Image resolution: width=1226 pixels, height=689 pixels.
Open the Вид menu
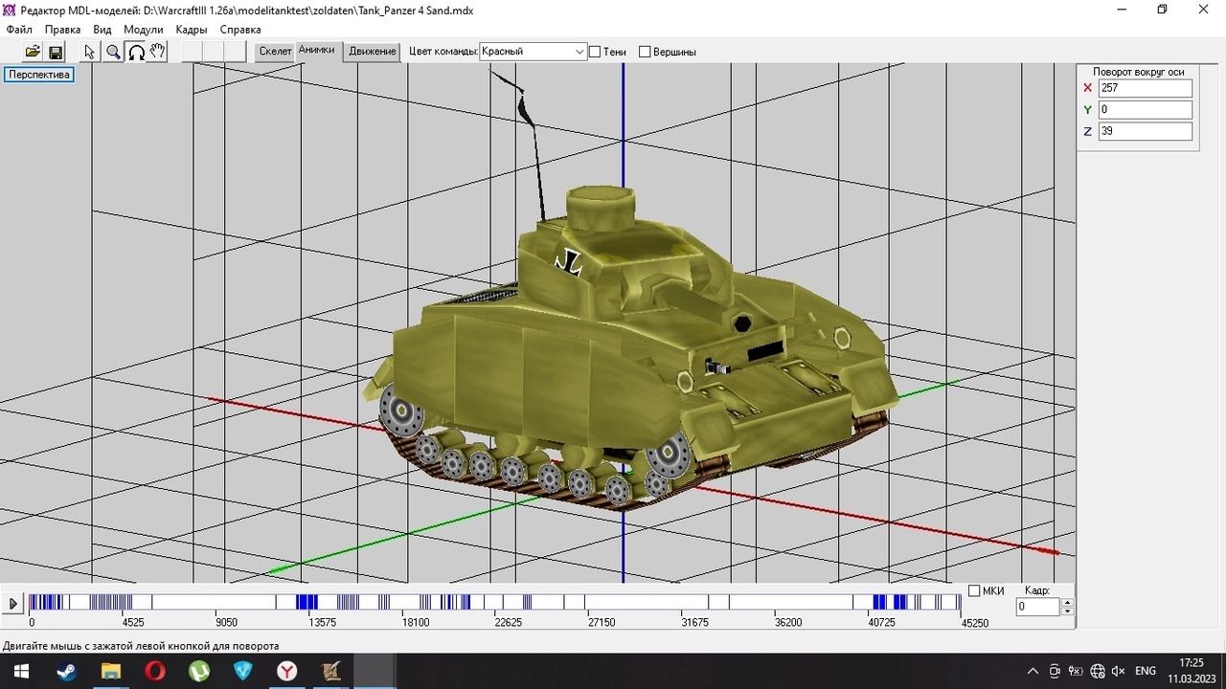click(x=102, y=30)
